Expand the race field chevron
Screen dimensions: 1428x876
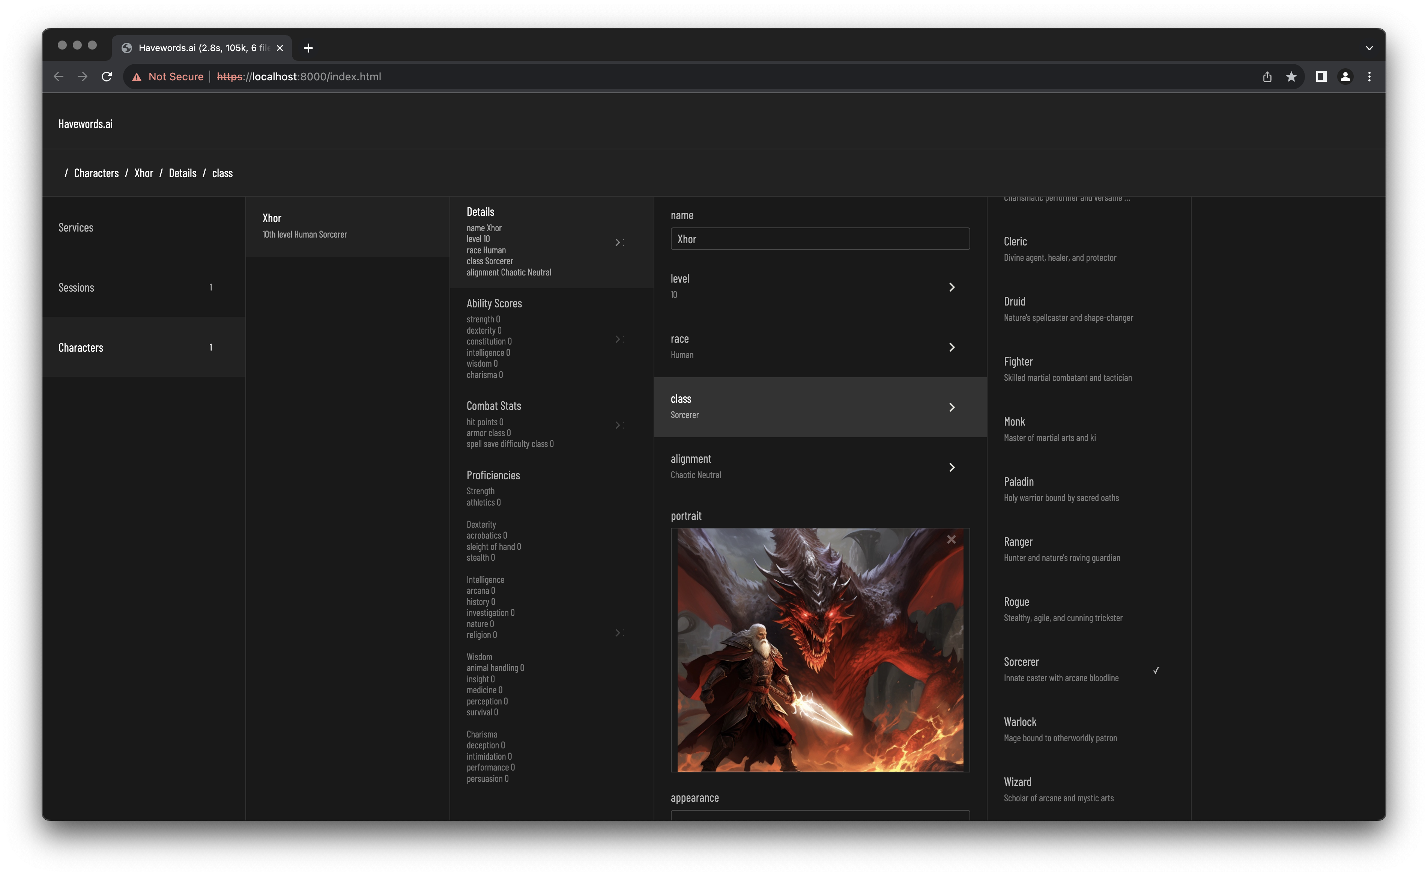[x=951, y=347]
